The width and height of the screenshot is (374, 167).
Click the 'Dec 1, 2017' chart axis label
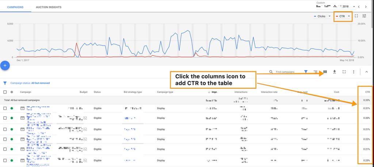23,60
